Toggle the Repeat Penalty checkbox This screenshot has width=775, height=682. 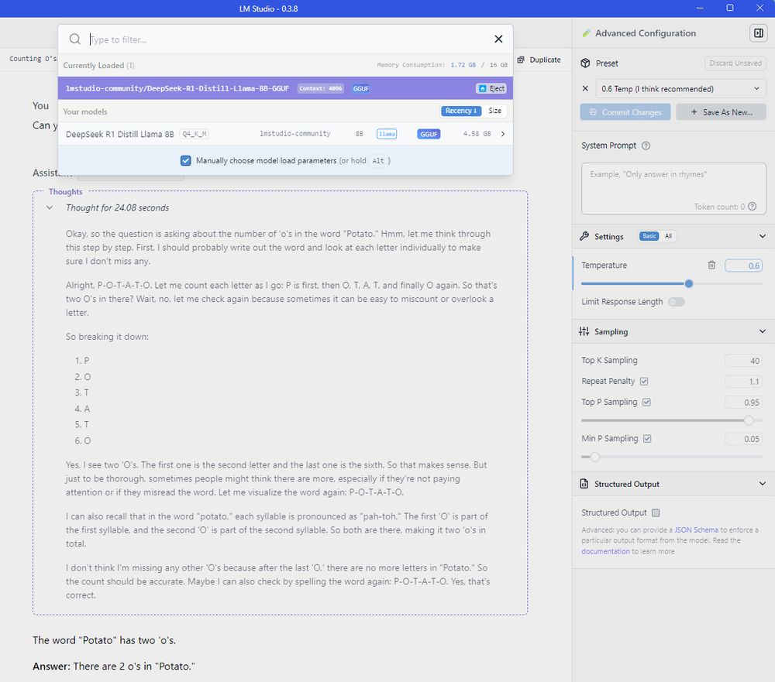click(644, 381)
